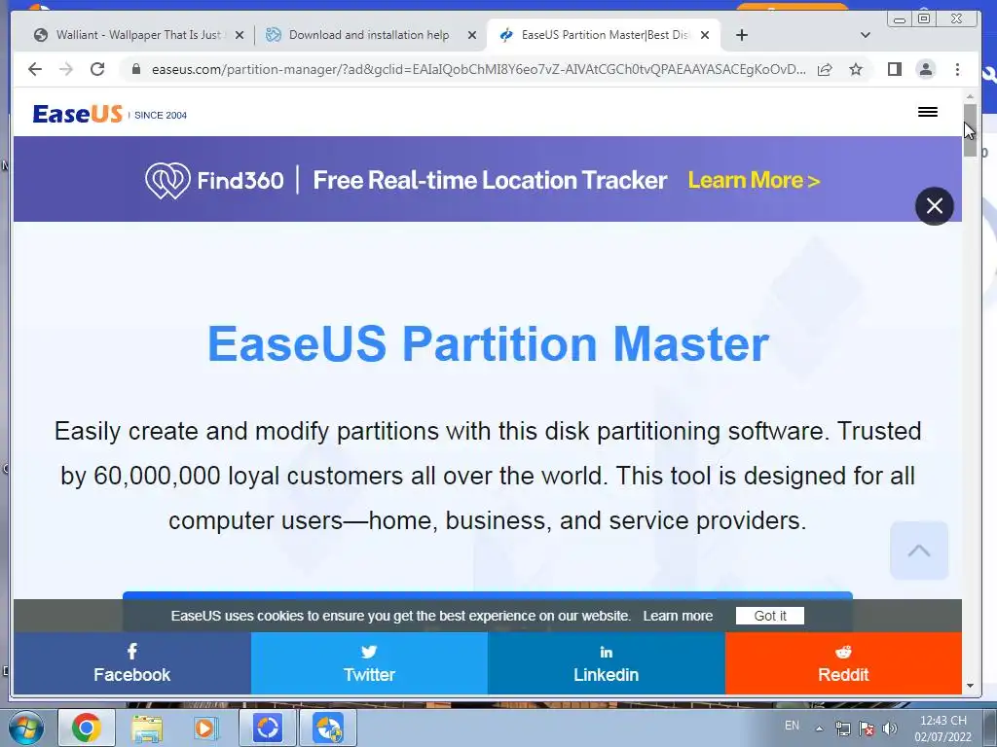Click the browser forward arrow
The width and height of the screenshot is (997, 747).
point(66,69)
